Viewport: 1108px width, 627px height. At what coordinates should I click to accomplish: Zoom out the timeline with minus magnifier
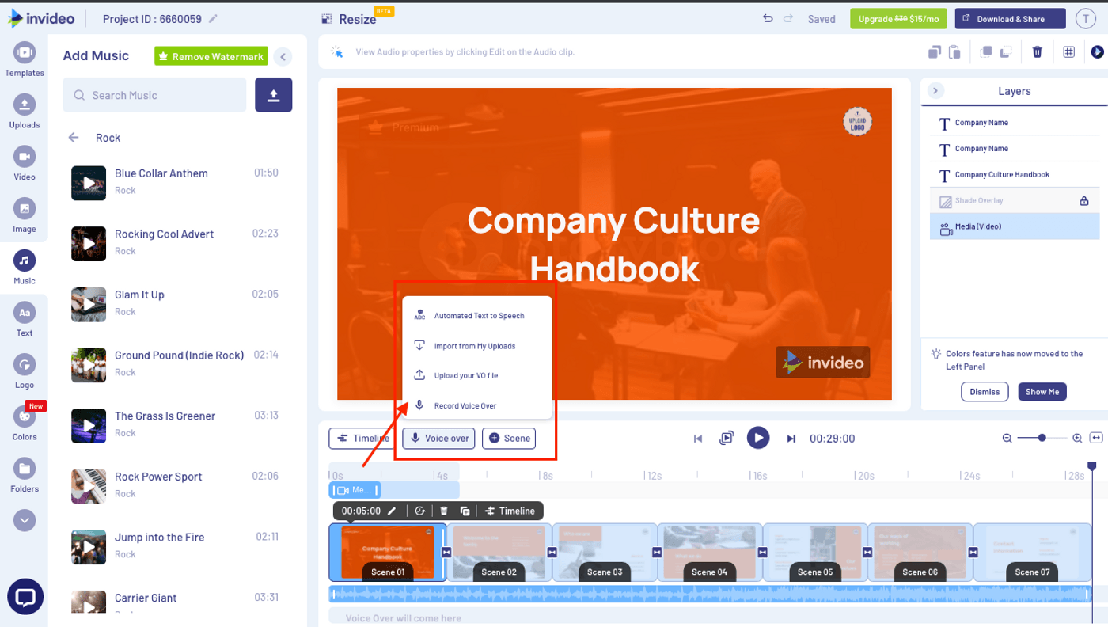(x=1007, y=438)
